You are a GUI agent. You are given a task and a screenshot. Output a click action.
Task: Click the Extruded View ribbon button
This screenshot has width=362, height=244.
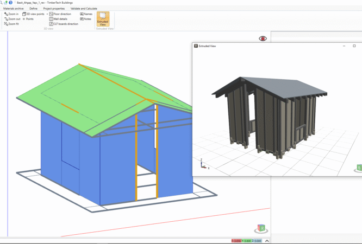[x=102, y=18]
